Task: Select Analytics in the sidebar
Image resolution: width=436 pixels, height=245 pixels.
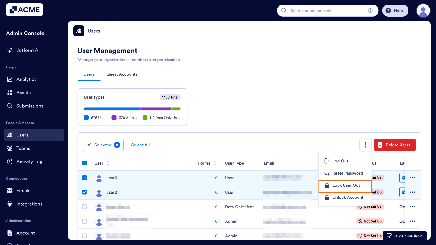Action: (26, 79)
